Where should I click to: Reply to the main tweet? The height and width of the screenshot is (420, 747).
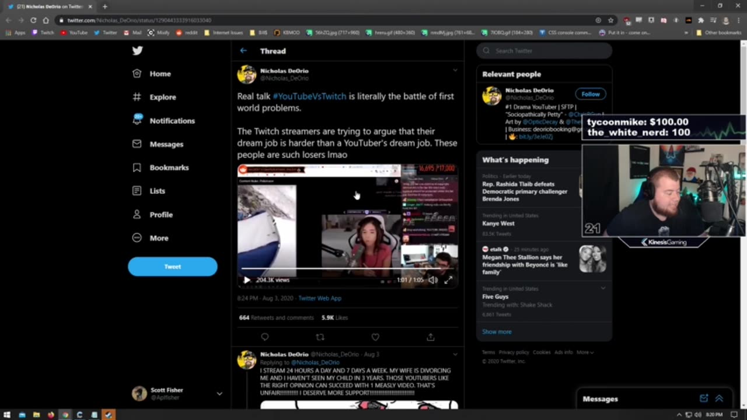click(265, 337)
